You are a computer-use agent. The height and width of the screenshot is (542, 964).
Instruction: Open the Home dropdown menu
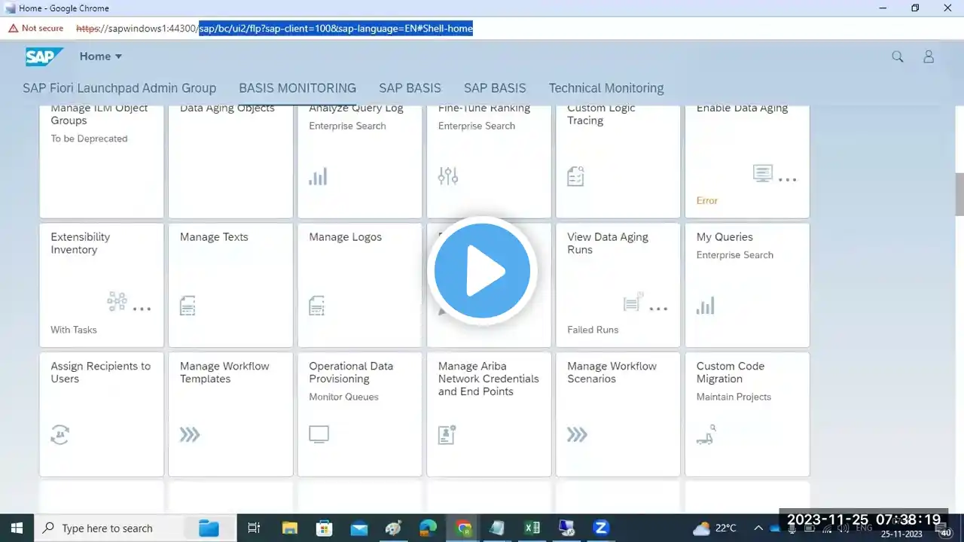101,56
